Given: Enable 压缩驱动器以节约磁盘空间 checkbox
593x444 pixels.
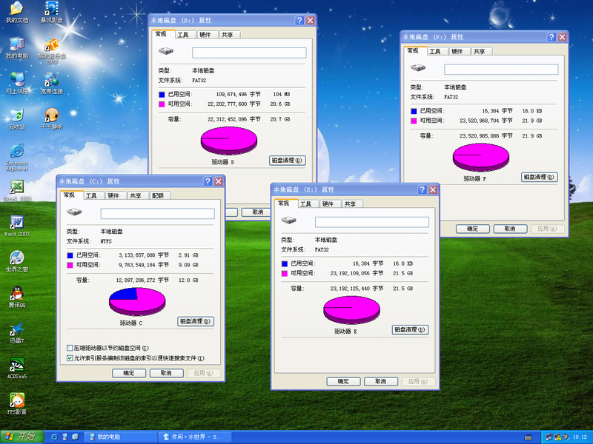Looking at the screenshot, I should point(70,348).
